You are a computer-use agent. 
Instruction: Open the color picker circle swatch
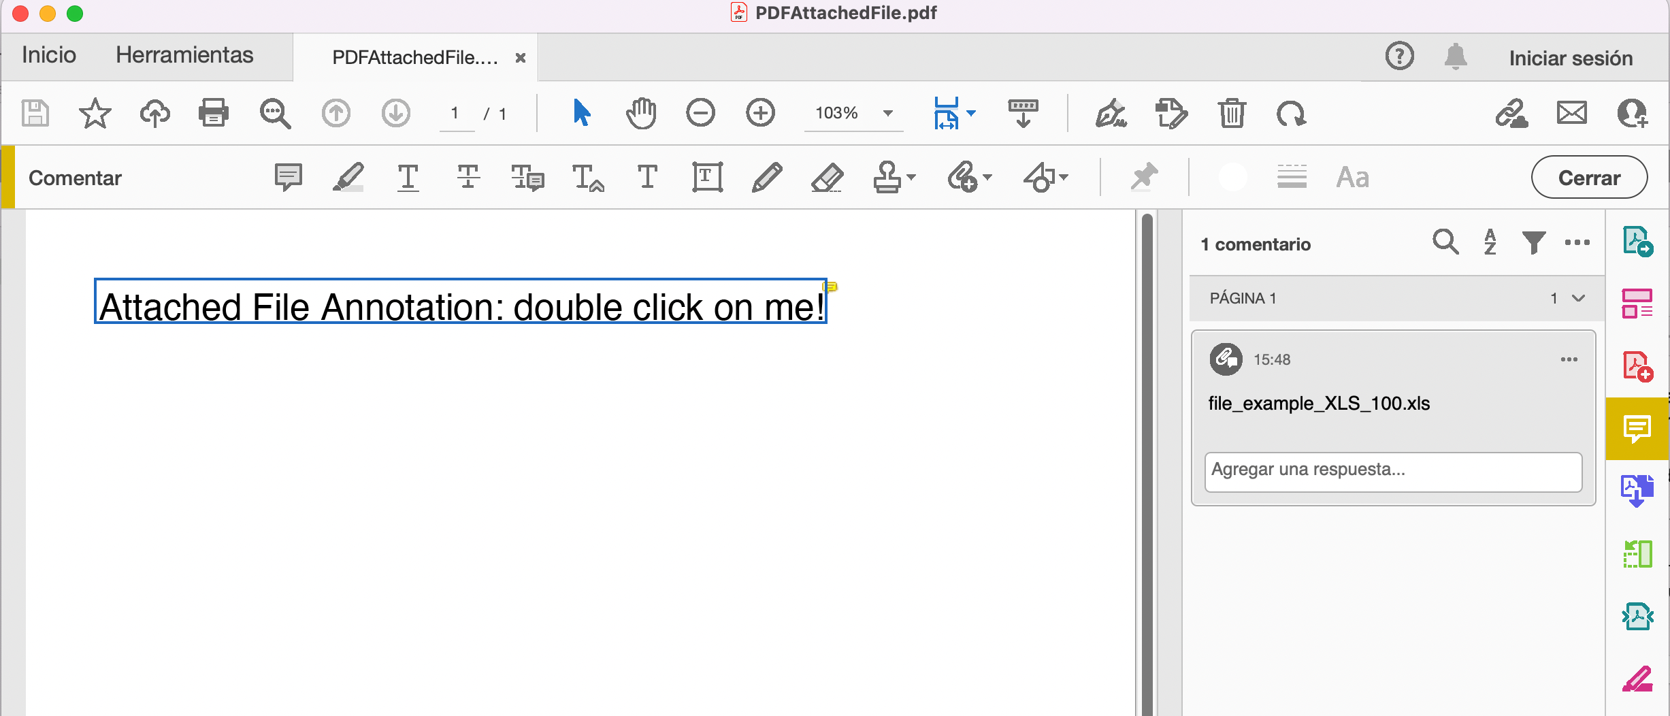click(x=1232, y=178)
